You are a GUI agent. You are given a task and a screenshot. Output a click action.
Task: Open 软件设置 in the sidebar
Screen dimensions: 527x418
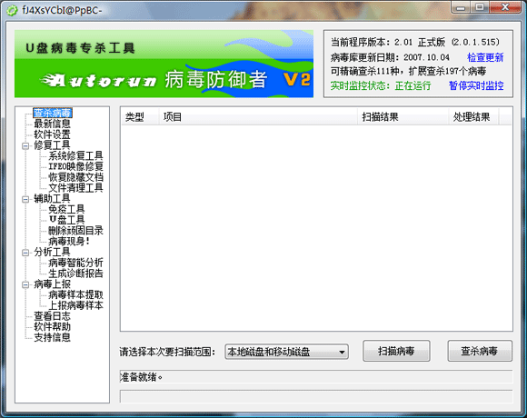(x=52, y=134)
